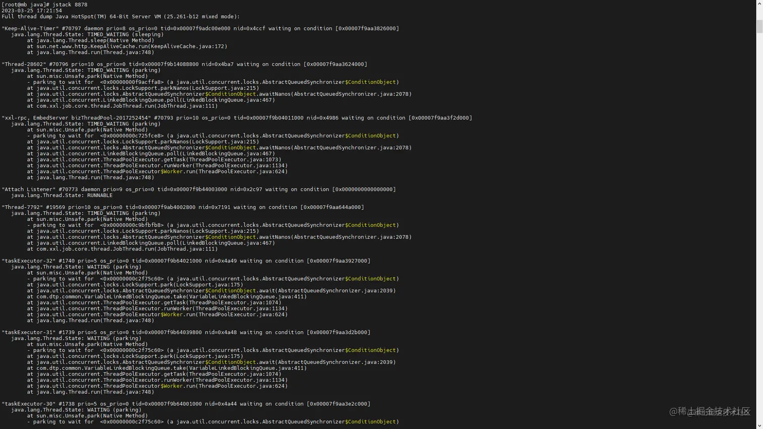Click the "taskExecutor-32" #1740 thread header
Image resolution: width=763 pixels, height=429 pixels.
tap(186, 261)
